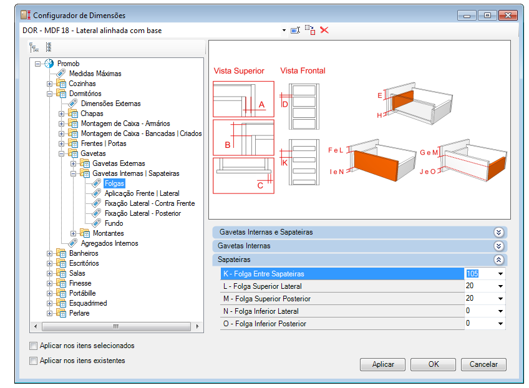The width and height of the screenshot is (529, 388).
Task: Click the Aplicação Frente | Lateral tag icon
Action: (x=97, y=193)
